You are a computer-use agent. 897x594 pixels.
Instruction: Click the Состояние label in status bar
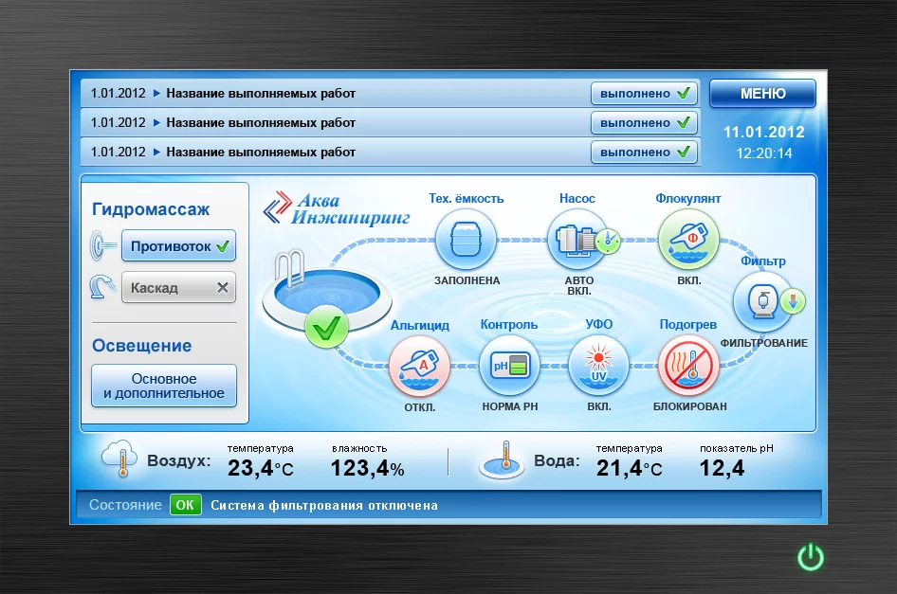click(x=125, y=505)
